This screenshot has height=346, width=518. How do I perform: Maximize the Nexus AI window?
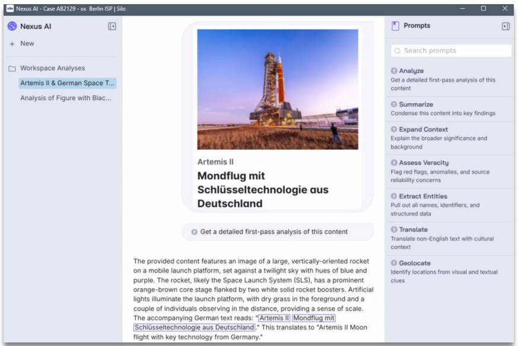(484, 8)
